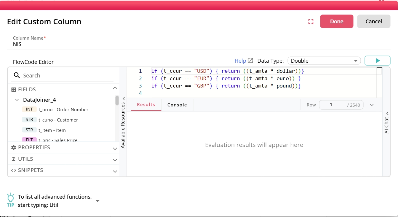Expand the UTILS section
Screen dimensions: 398x217
pyautogui.click(x=115, y=160)
